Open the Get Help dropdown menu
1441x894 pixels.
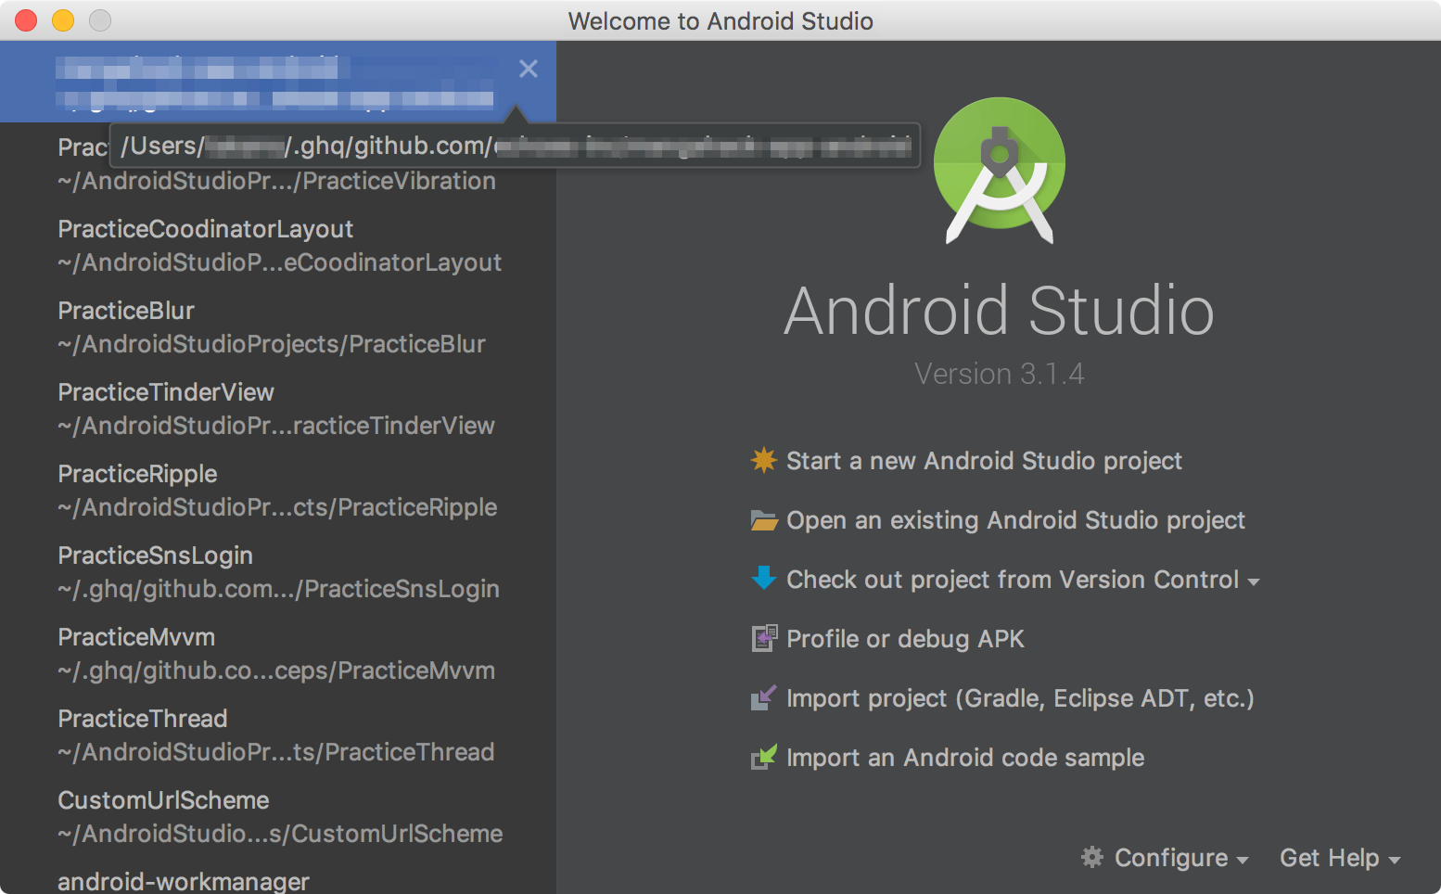1339,858
